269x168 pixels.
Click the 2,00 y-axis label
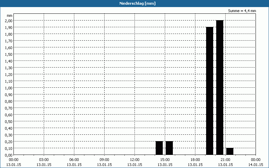(9, 20)
